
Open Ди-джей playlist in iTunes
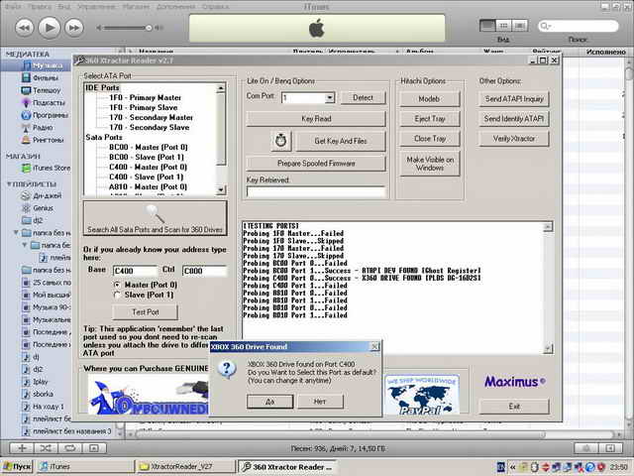click(42, 196)
